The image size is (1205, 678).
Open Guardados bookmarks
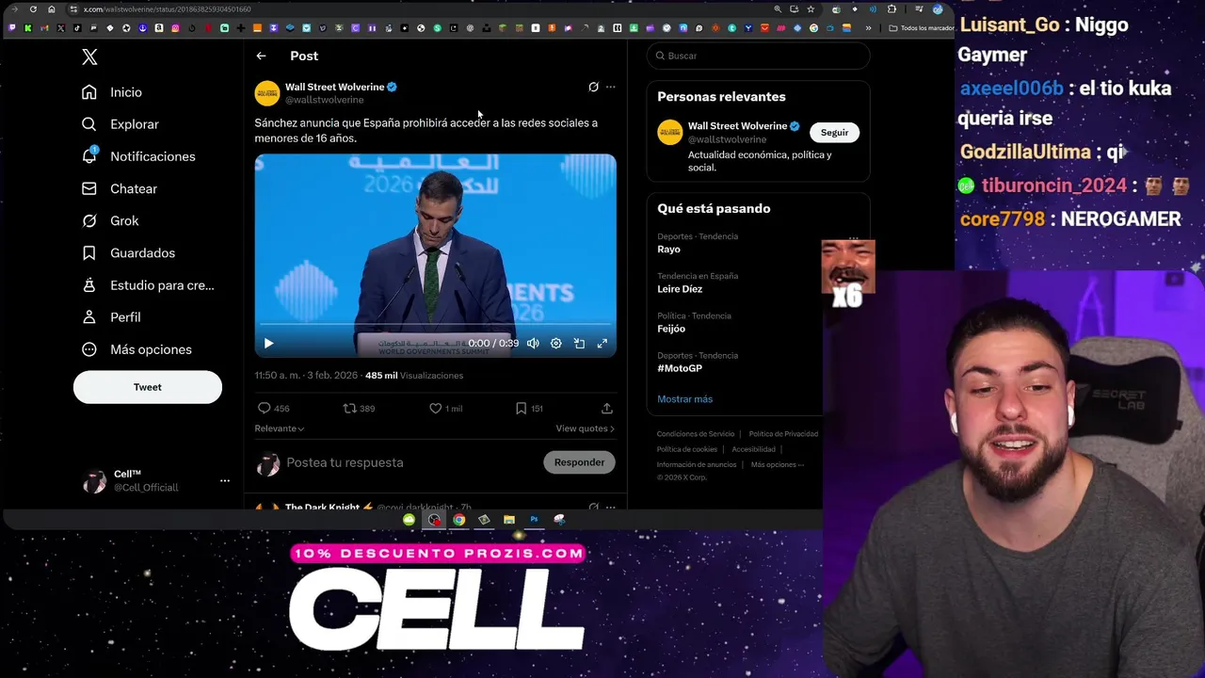[x=128, y=252]
